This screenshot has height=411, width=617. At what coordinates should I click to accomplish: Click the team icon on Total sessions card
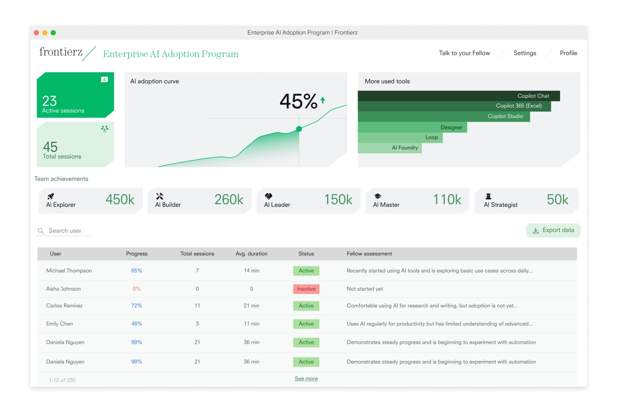coord(105,129)
